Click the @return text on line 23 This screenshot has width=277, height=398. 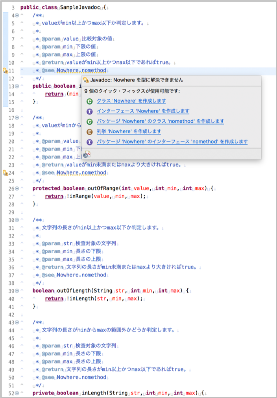coord(112,165)
